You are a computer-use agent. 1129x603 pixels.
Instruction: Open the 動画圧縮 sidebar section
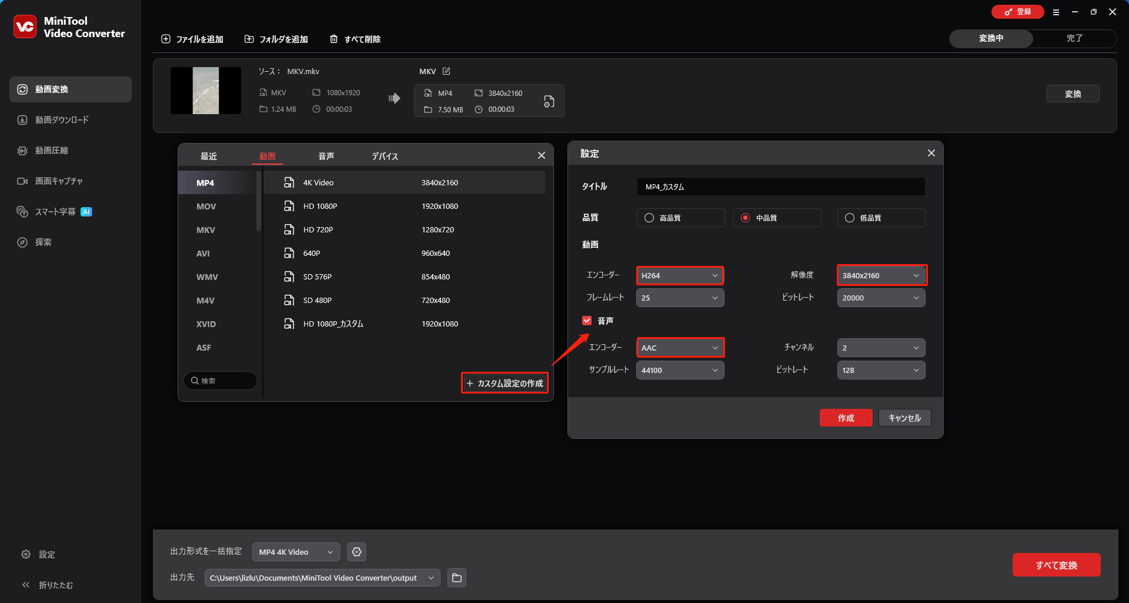pos(52,150)
